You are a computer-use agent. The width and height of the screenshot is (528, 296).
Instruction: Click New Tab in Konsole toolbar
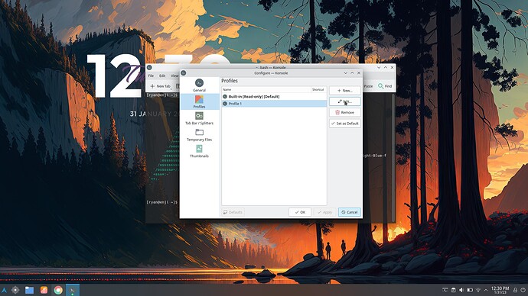pyautogui.click(x=160, y=86)
